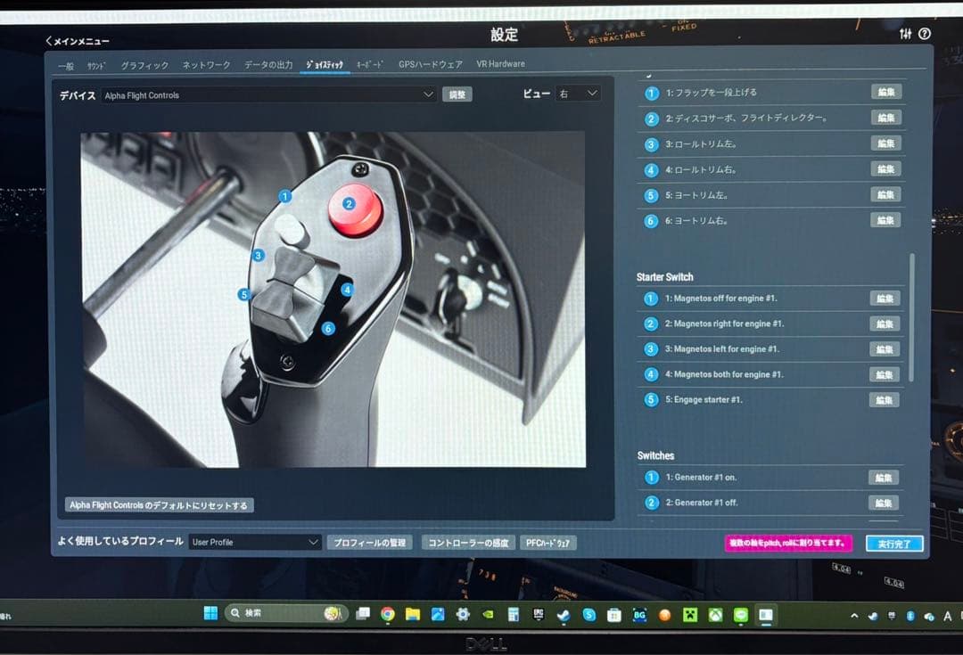Click hotspot marker 5 on the yoke
The width and height of the screenshot is (963, 655).
click(x=243, y=295)
